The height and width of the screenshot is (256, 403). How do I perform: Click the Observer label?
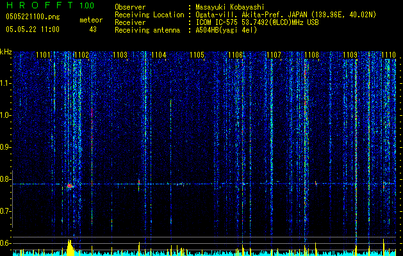point(130,7)
